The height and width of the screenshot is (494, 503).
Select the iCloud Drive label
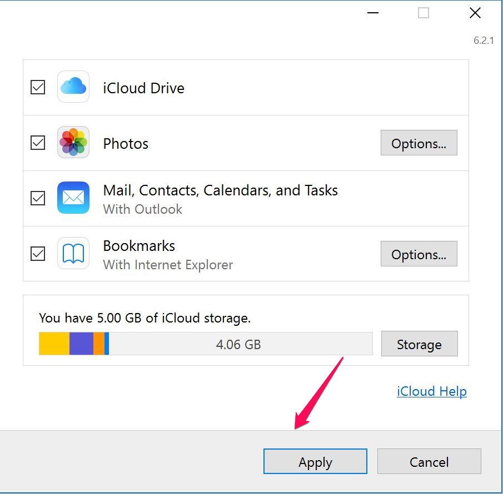pyautogui.click(x=144, y=88)
